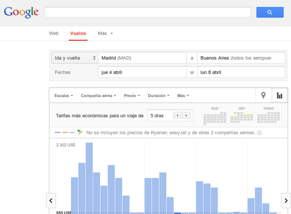
Task: Click the info icon after airline notice
Action: pos(260,133)
